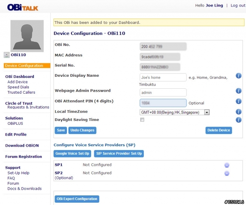Click the Save button
Viewport: 246px width, 205px height.
tap(61, 130)
